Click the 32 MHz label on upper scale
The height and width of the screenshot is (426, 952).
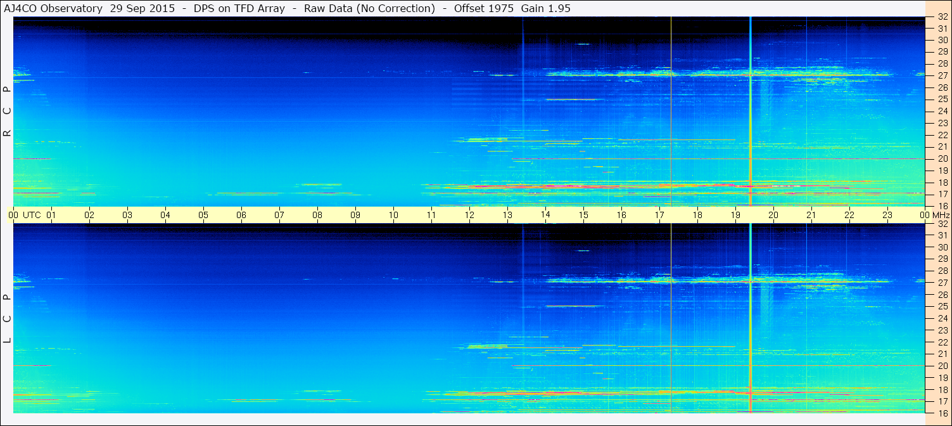point(942,17)
